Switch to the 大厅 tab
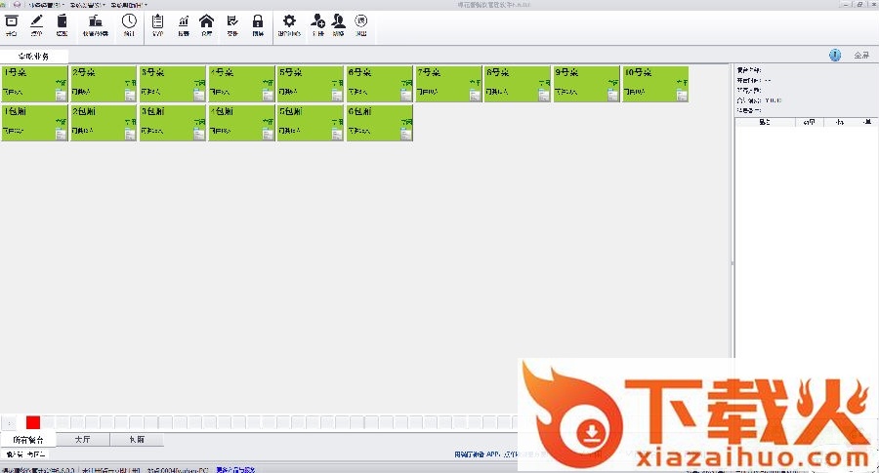Viewport: 879px width, 473px height. coord(82,440)
